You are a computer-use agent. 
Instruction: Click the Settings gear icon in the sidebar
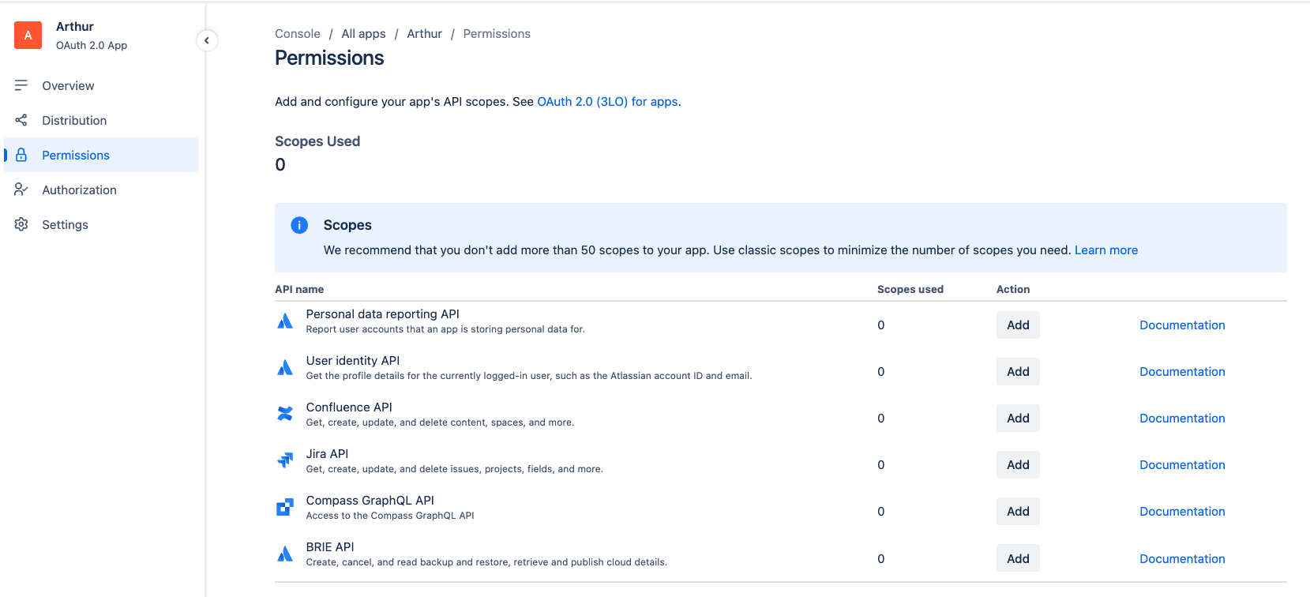click(x=21, y=224)
